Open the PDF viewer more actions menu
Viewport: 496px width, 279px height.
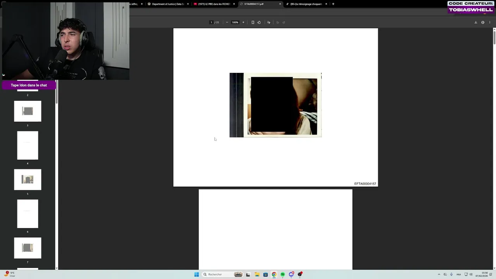click(490, 22)
